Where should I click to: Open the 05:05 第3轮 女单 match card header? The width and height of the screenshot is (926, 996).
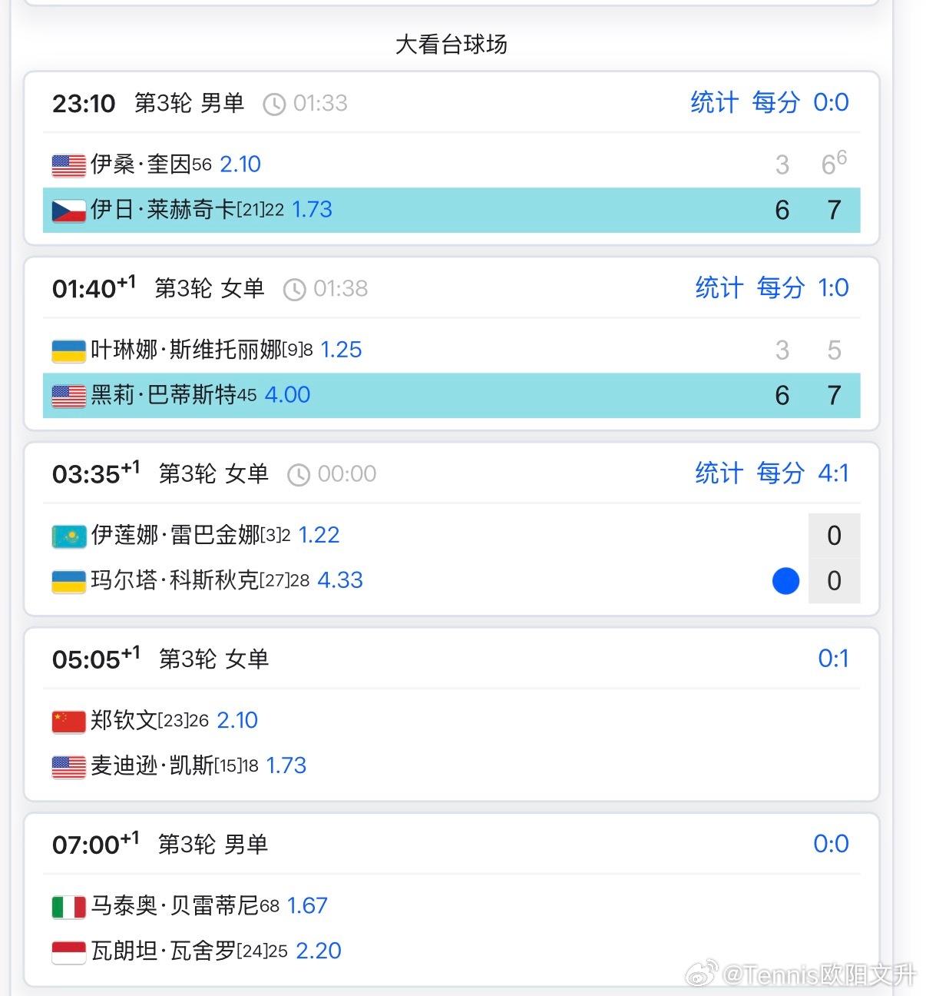451,659
